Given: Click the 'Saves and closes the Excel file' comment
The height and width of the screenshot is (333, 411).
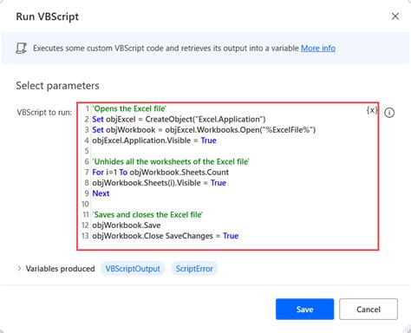Looking at the screenshot, I should pyautogui.click(x=147, y=214).
